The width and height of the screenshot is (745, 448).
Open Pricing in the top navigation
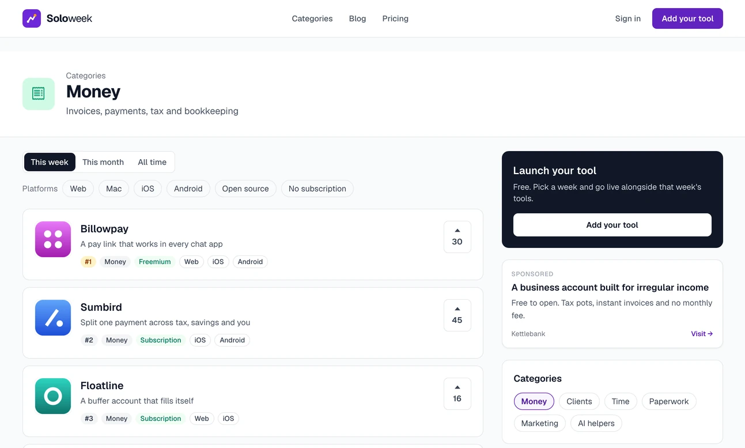(395, 18)
